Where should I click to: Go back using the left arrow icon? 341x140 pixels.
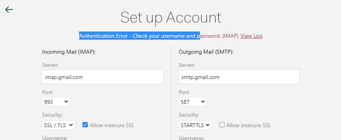click(x=9, y=10)
